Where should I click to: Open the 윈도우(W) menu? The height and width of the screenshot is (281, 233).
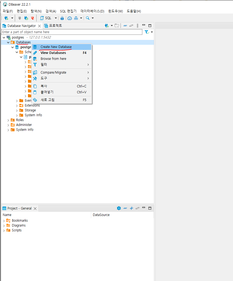tap(115, 11)
